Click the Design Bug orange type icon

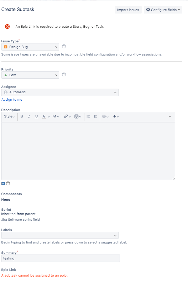[x=6, y=47]
